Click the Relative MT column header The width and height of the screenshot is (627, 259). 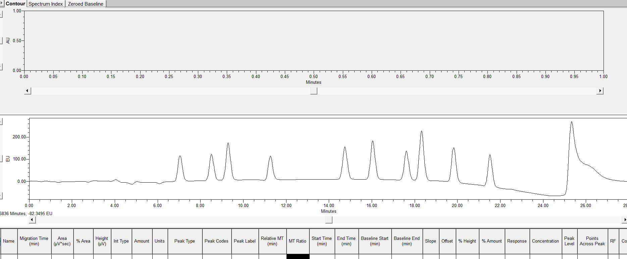[272, 241]
